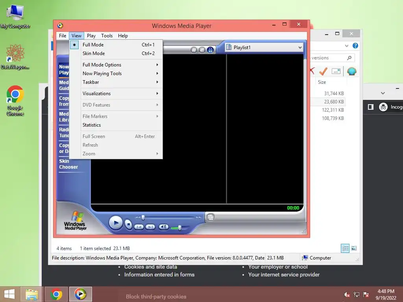Toggle the equalizer settings icon in top bar
This screenshot has width=403, height=302.
coord(202,50)
